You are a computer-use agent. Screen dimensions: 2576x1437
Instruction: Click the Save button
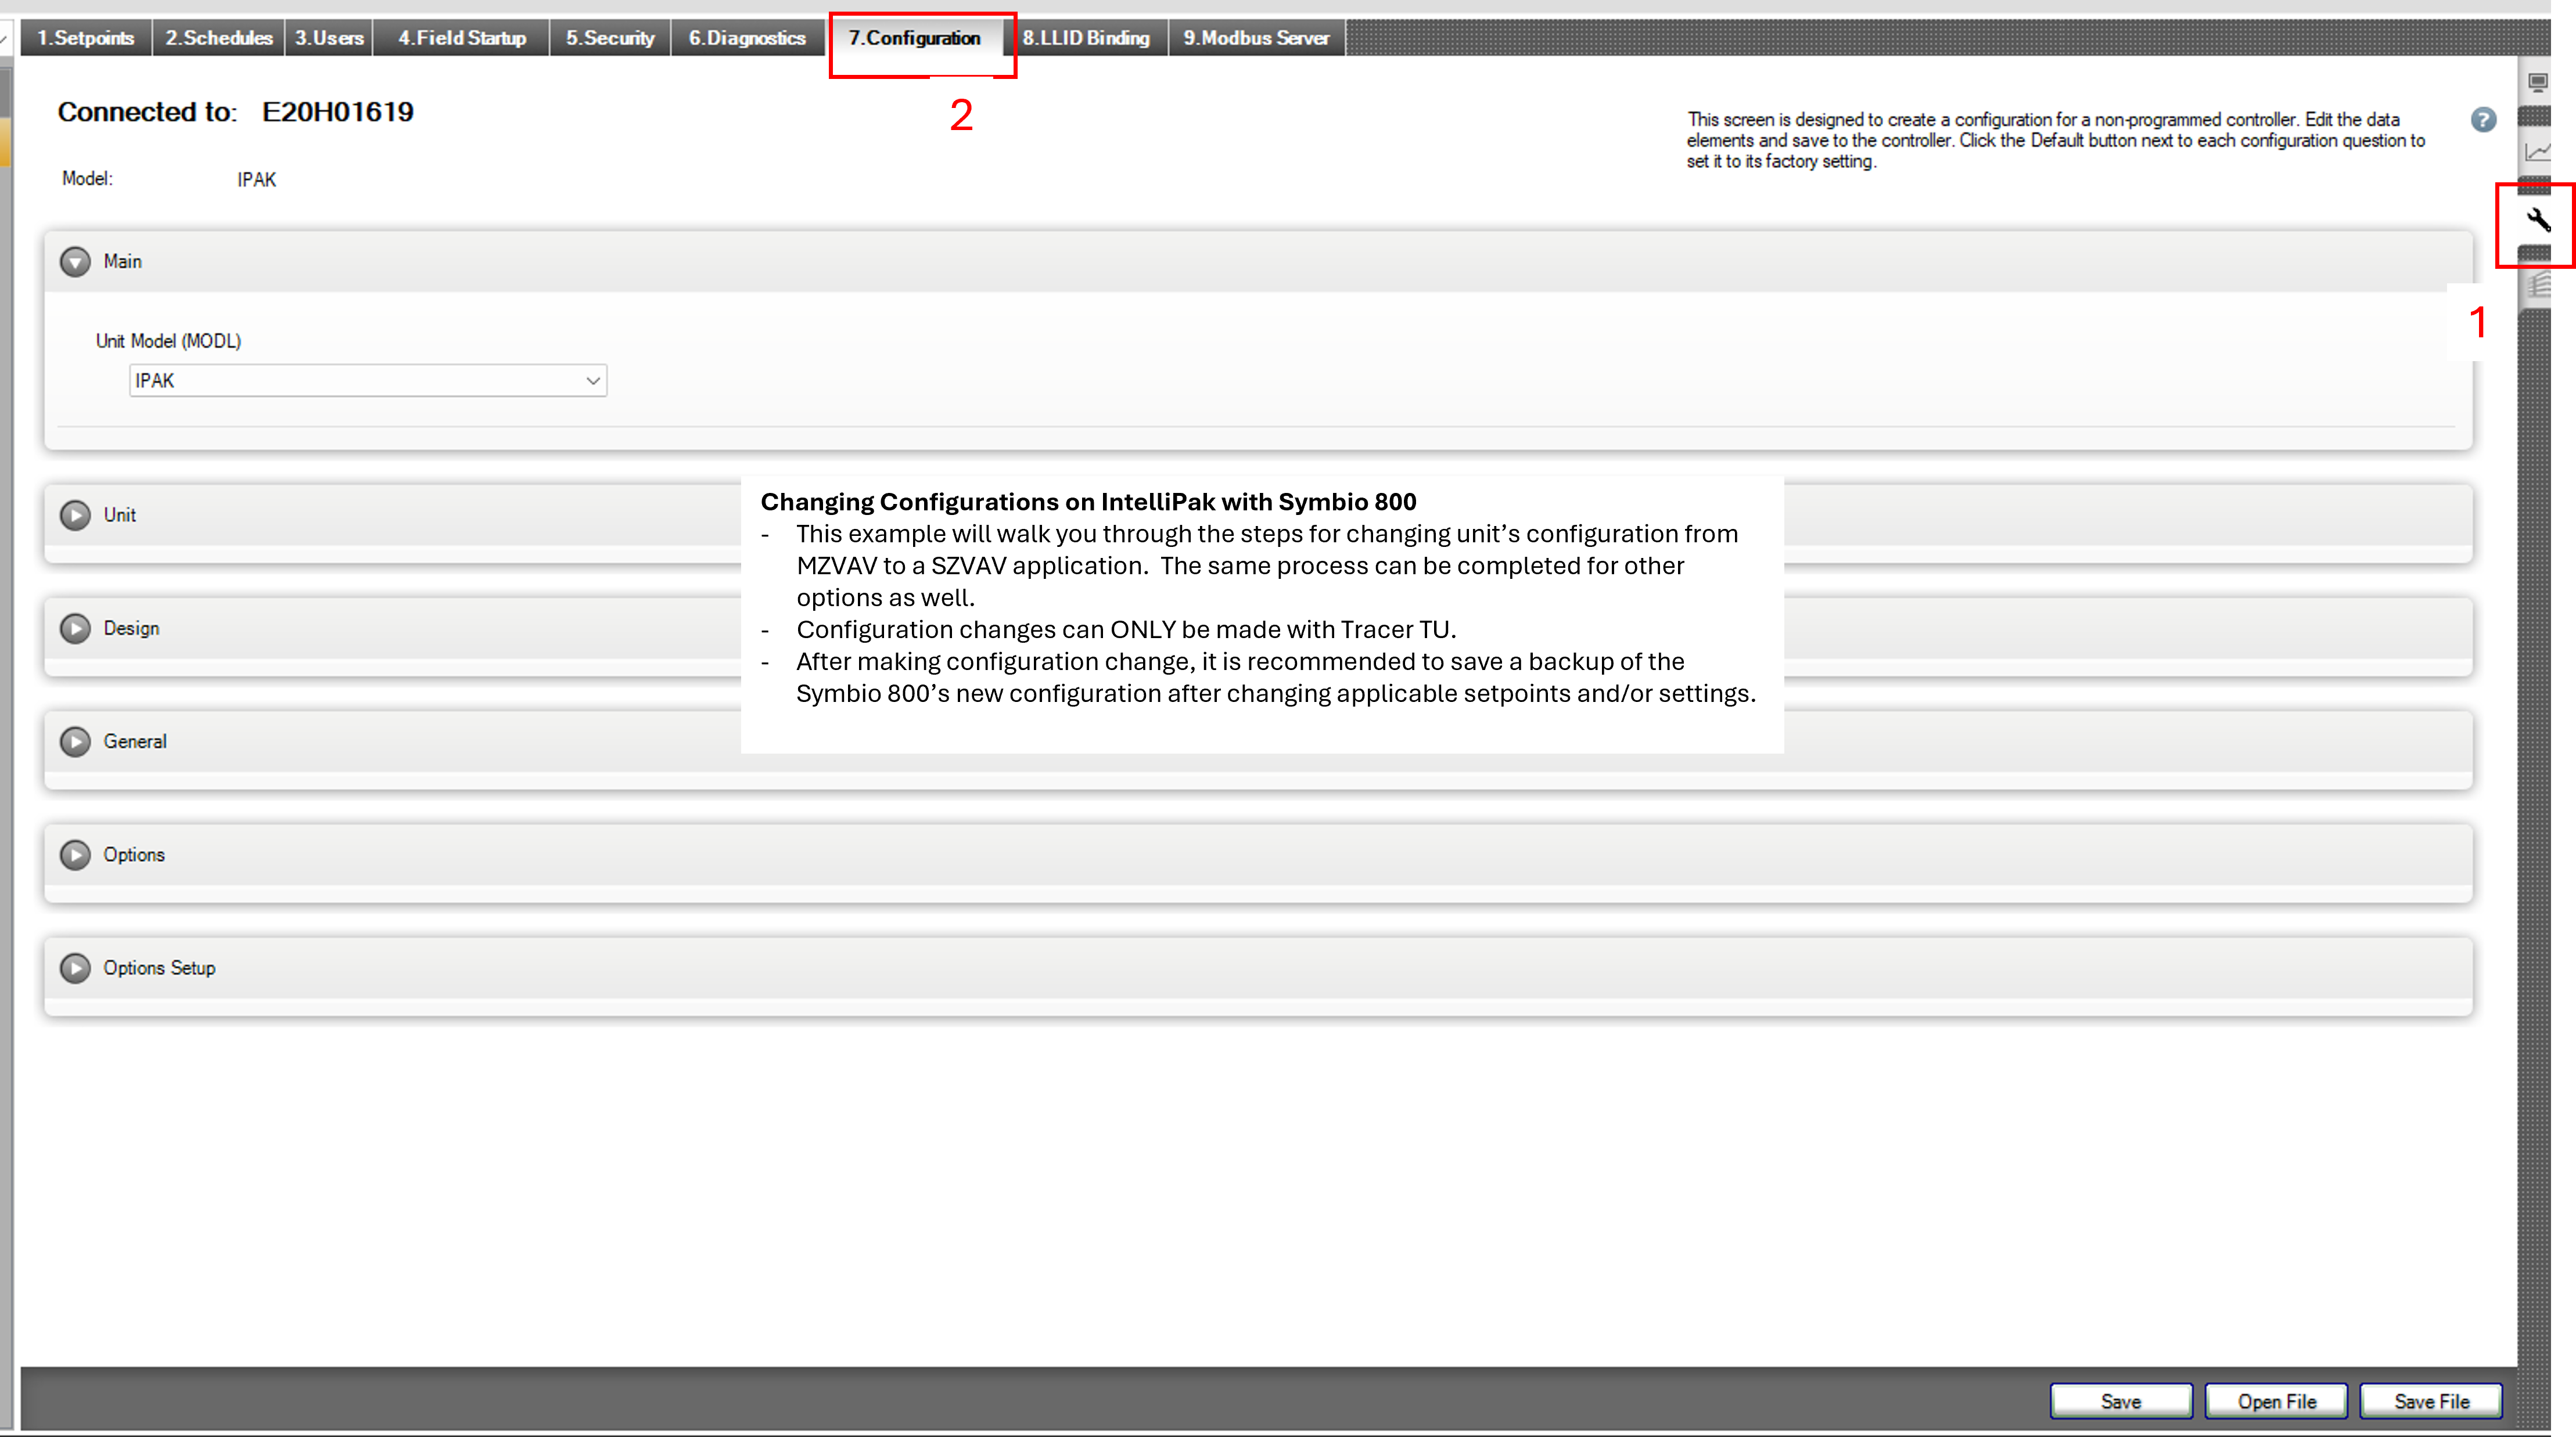coord(2121,1401)
